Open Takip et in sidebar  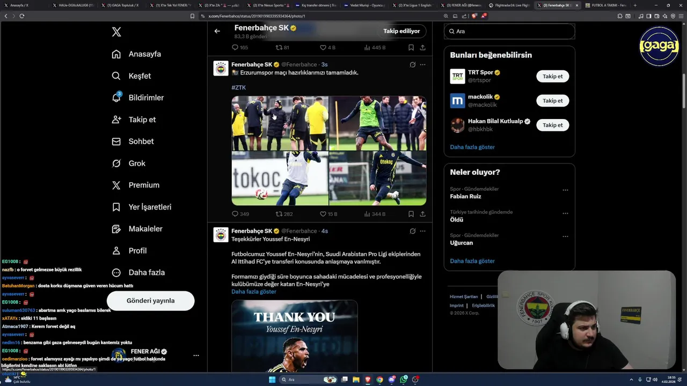[x=134, y=120]
